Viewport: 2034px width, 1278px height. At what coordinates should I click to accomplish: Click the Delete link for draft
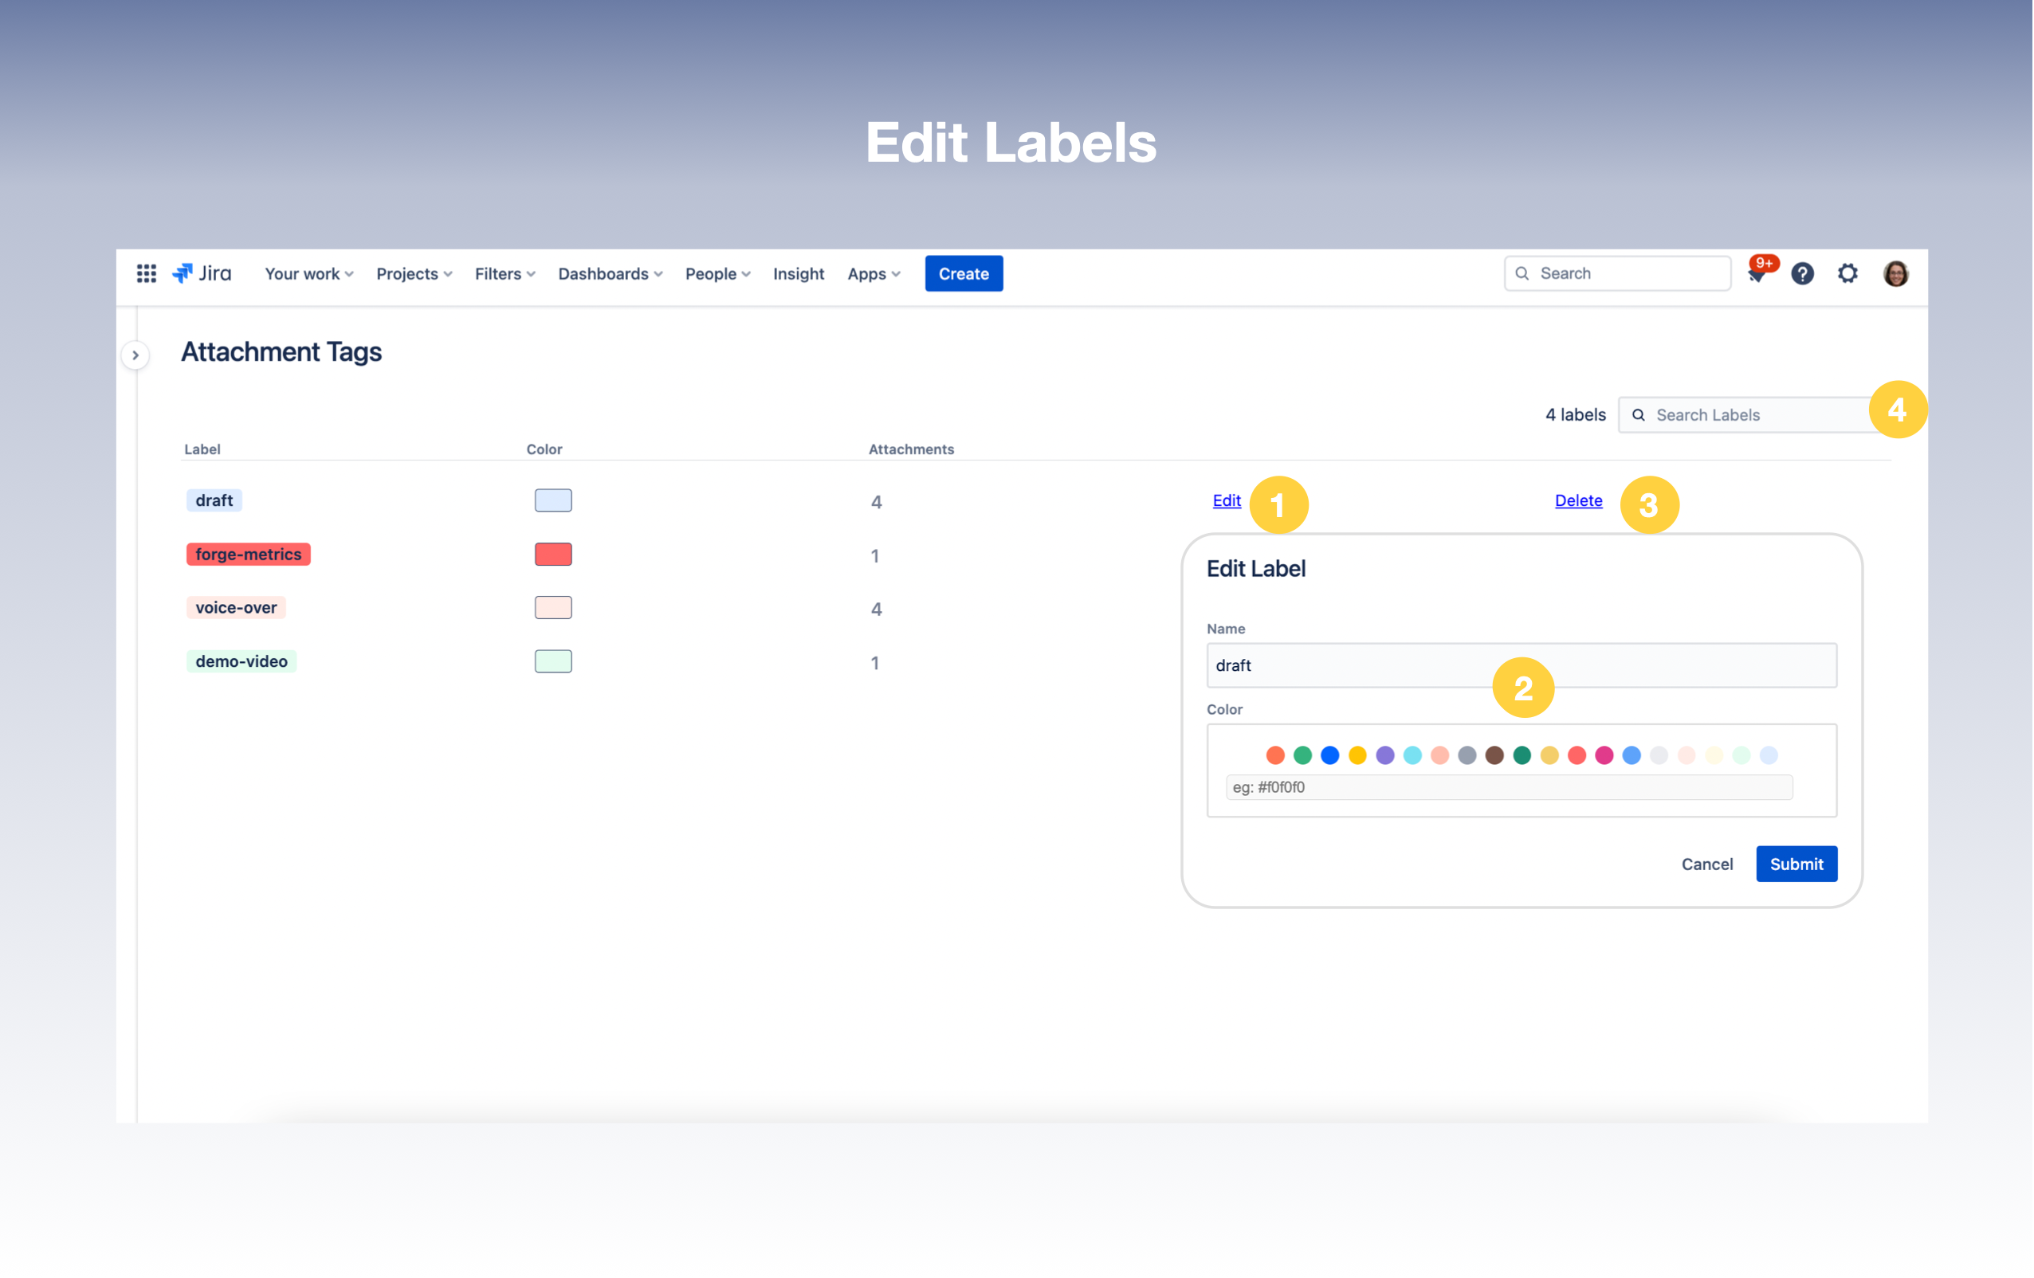pyautogui.click(x=1578, y=500)
